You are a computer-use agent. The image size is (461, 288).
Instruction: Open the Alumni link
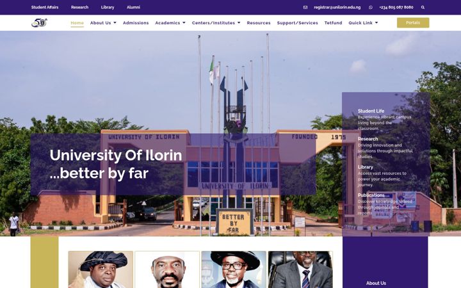[133, 7]
